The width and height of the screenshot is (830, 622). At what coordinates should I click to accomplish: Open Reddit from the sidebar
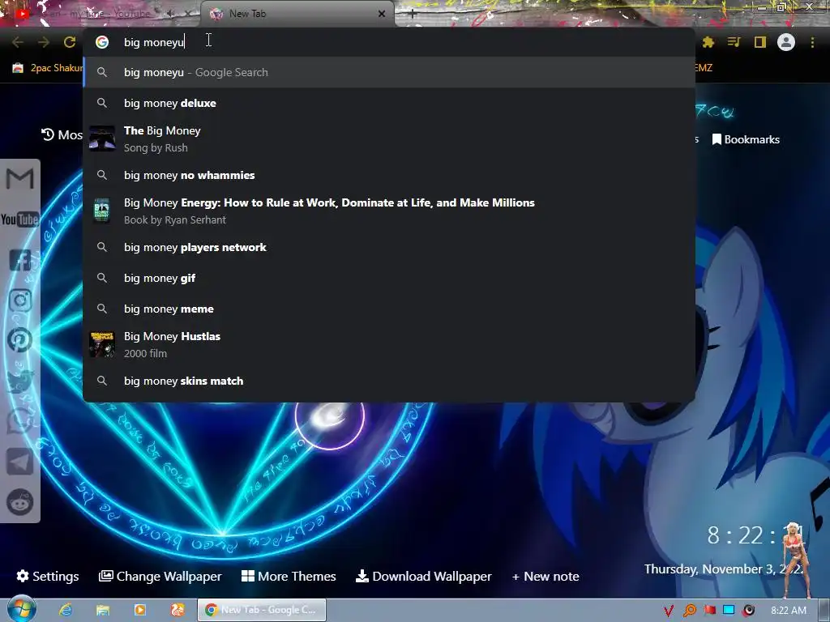pyautogui.click(x=20, y=501)
